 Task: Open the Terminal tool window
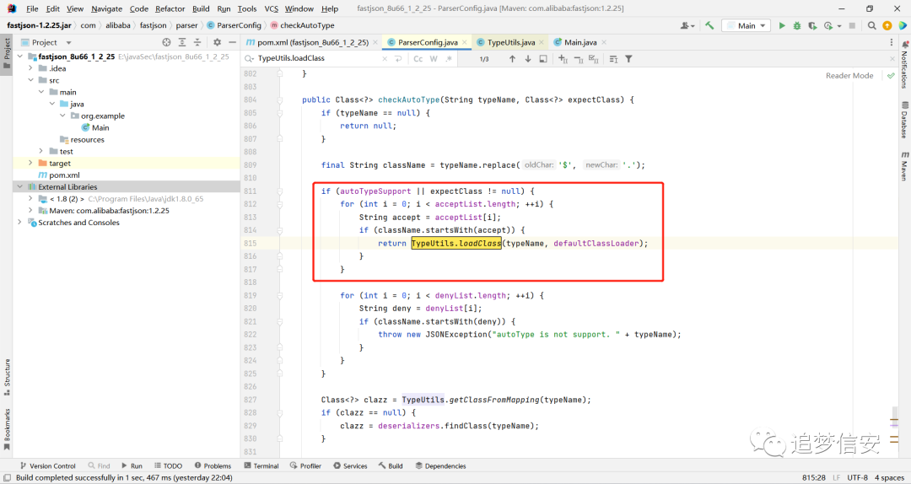tap(261, 466)
